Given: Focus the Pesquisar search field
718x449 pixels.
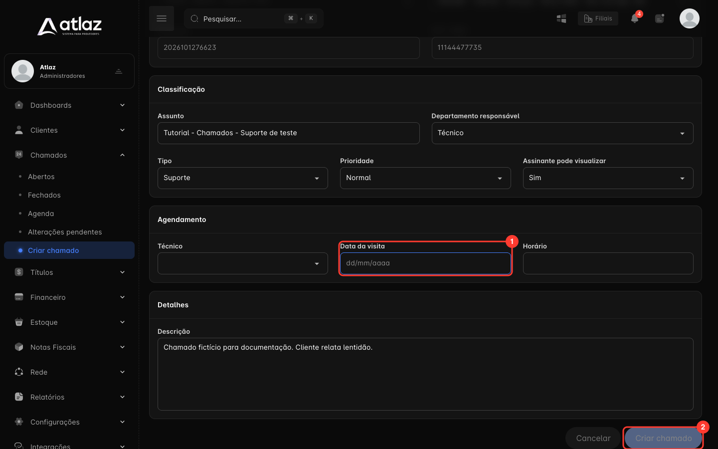Looking at the screenshot, I should pyautogui.click(x=254, y=18).
